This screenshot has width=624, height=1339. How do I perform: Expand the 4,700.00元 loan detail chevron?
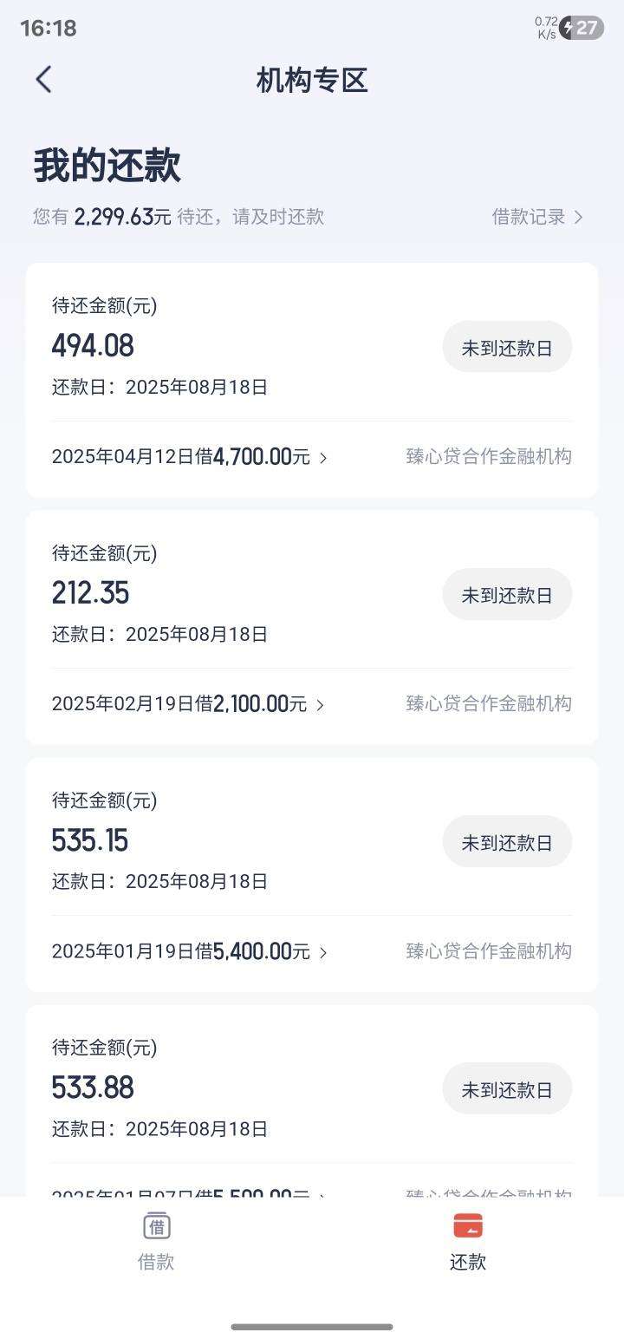click(323, 458)
